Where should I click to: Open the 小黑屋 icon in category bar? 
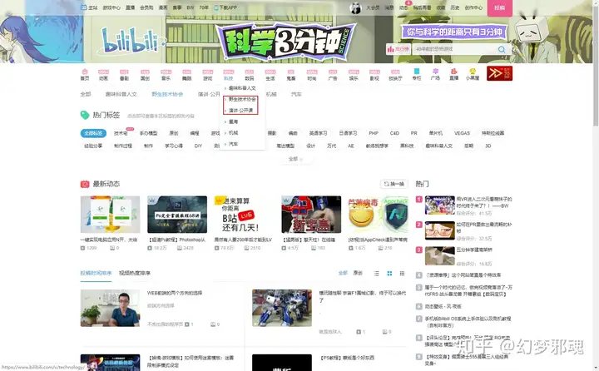pos(473,75)
